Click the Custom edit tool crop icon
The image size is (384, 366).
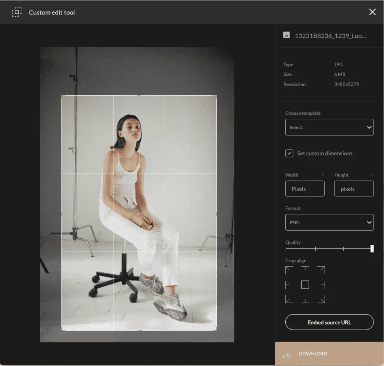[17, 12]
